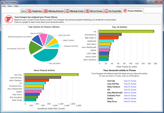The height and width of the screenshot is (113, 164).
Task: Click the Katy Perry bar in Top 10 Artists
Action: tap(105, 44)
